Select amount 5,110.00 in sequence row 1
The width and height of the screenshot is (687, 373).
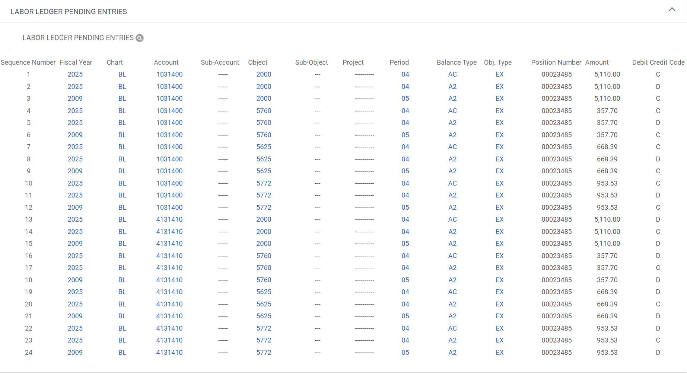[x=607, y=74]
